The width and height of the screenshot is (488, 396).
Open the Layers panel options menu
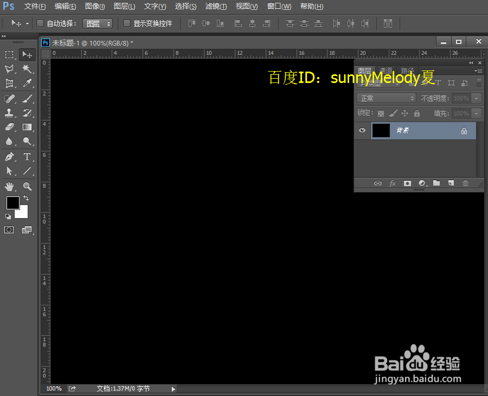click(x=478, y=71)
